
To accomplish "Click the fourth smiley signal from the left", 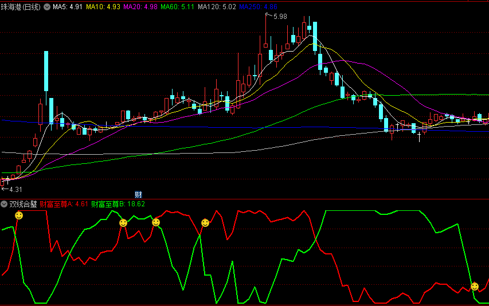I will pos(205,223).
